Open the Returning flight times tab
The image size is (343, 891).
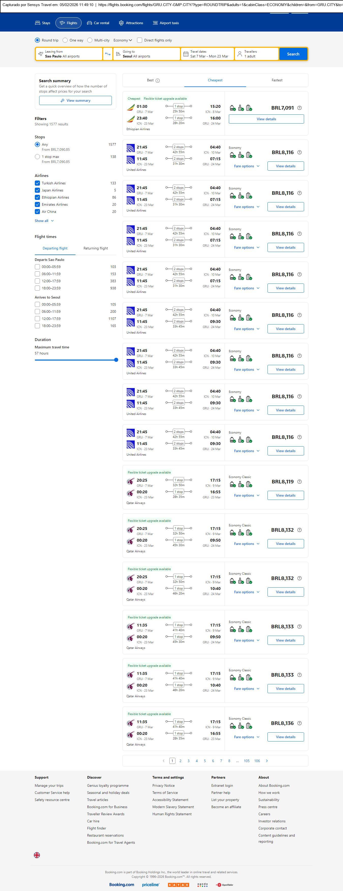coord(95,248)
